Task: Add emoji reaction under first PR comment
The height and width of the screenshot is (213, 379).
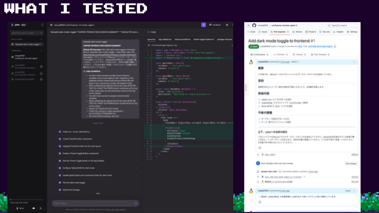Action: coord(260,148)
